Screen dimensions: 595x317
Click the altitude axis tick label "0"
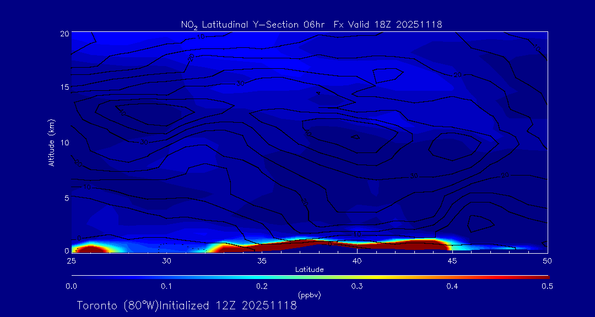(67, 250)
